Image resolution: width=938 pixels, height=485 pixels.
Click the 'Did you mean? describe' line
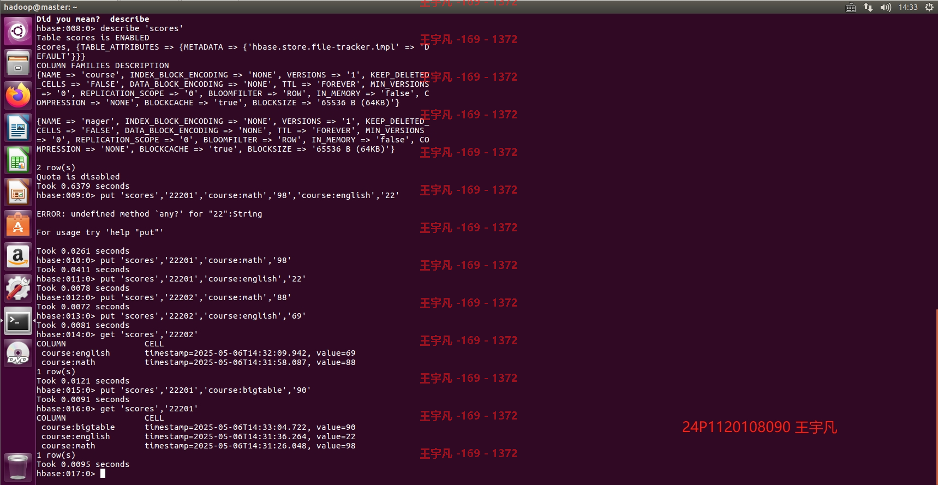coord(93,19)
